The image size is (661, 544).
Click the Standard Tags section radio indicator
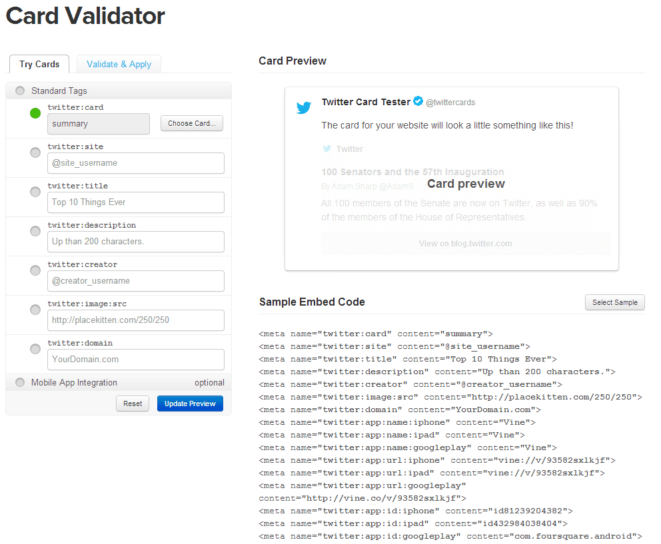click(19, 90)
